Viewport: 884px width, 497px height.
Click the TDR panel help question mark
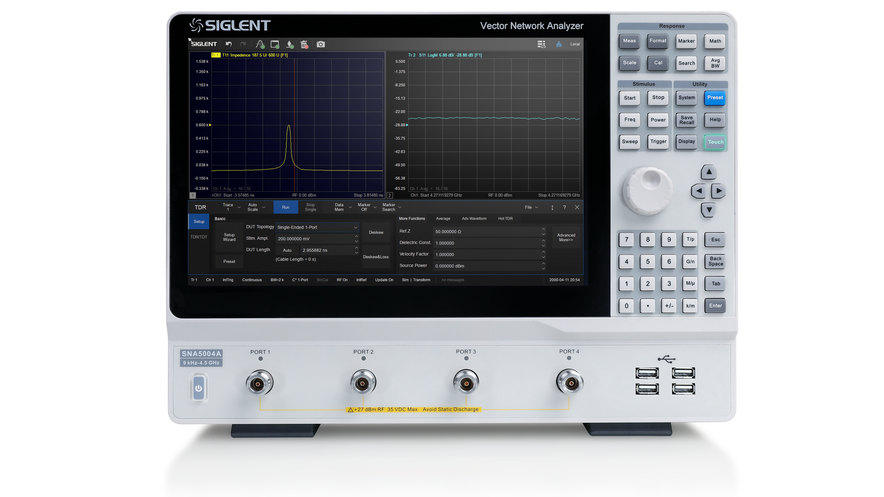click(x=564, y=208)
